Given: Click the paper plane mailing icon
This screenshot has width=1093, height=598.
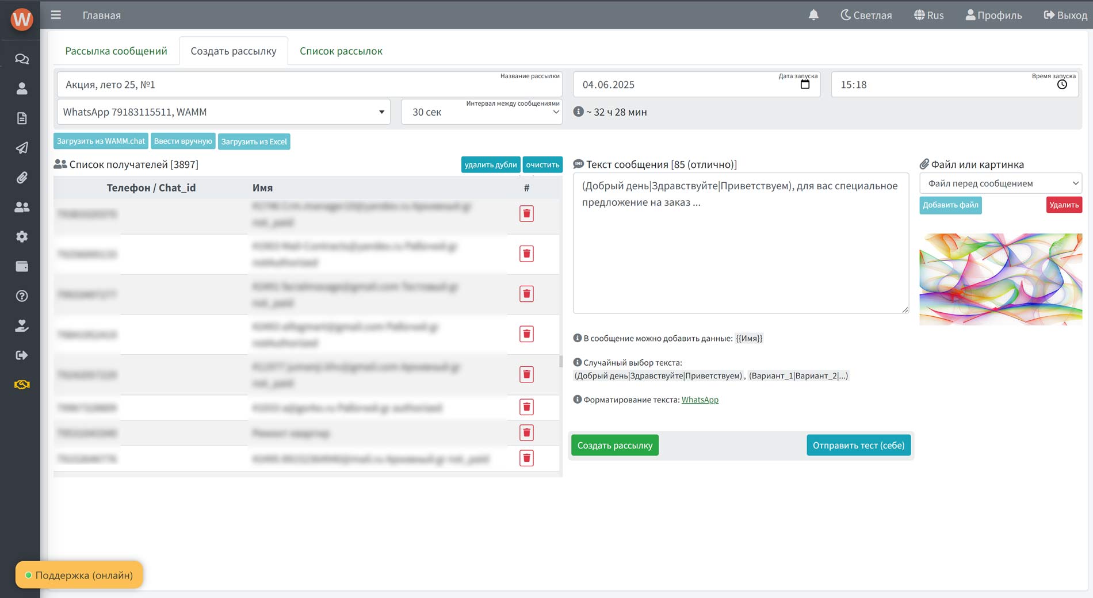Looking at the screenshot, I should pos(22,148).
